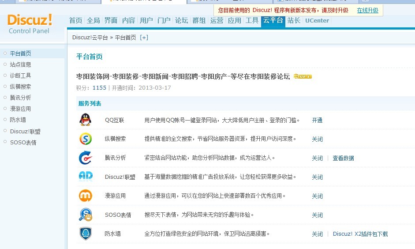This screenshot has width=415, height=249.
Task: Select 腾讯分析 in the left sidebar
Action: [x=20, y=98]
